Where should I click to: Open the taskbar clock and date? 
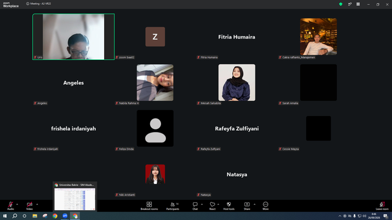click(374, 216)
